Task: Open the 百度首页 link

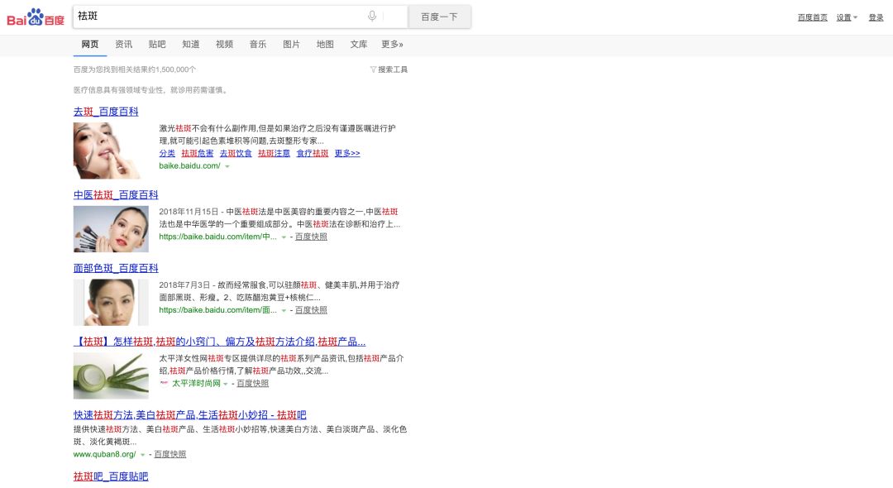Action: pyautogui.click(x=812, y=17)
